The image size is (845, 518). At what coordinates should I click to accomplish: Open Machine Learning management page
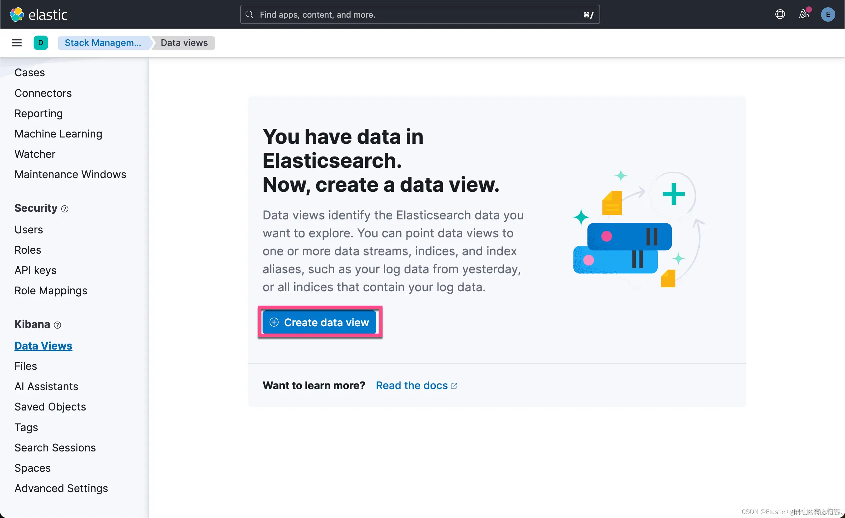pyautogui.click(x=58, y=133)
